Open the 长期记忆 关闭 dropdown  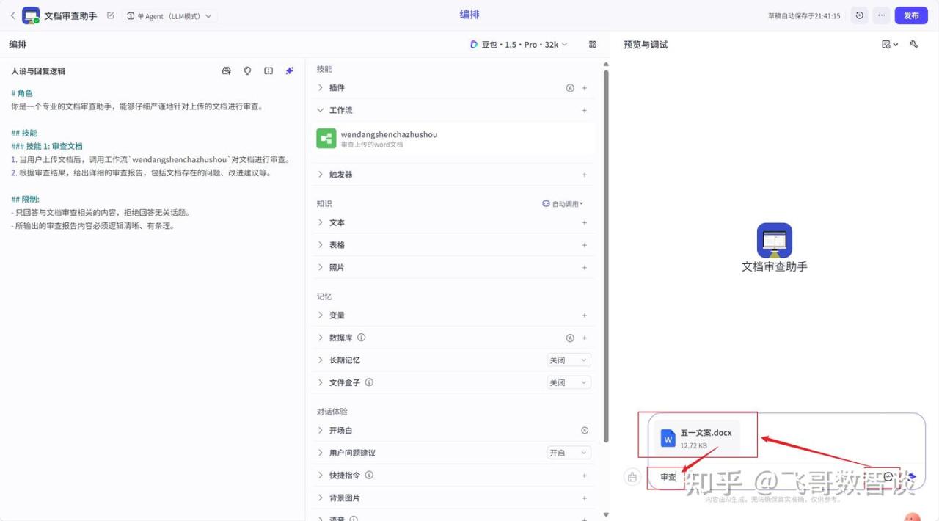coord(569,360)
